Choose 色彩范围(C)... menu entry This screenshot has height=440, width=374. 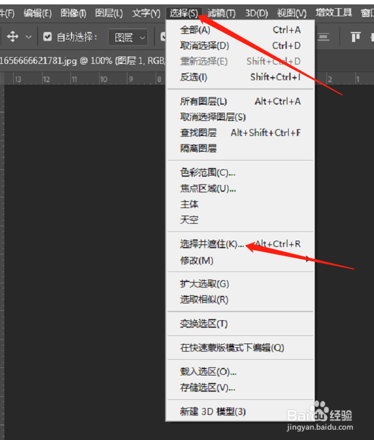(240, 172)
